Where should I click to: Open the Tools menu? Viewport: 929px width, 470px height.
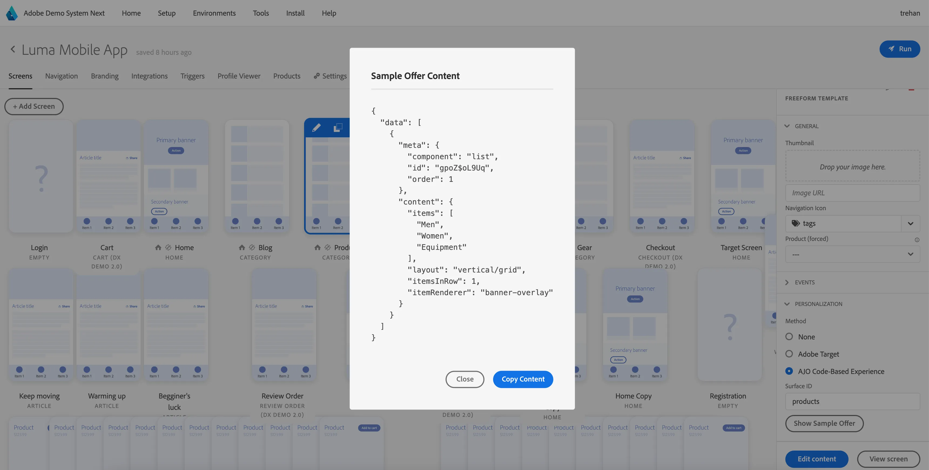(x=261, y=13)
